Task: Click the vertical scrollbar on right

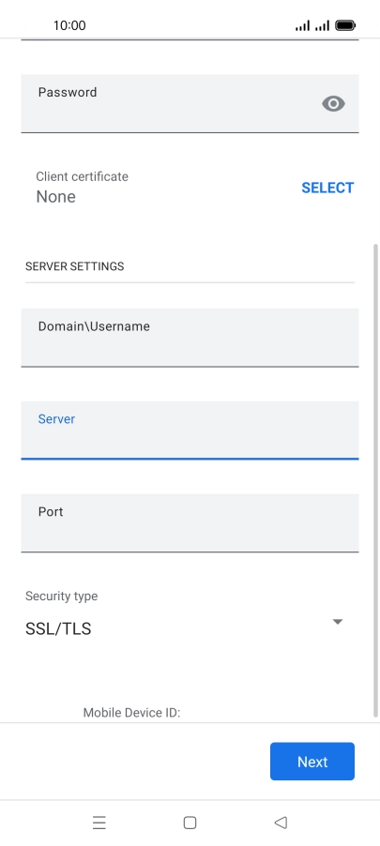Action: [375, 480]
